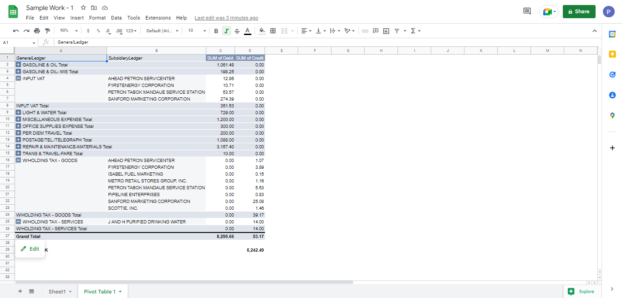
Task: Select the paint format tool
Action: tap(47, 30)
